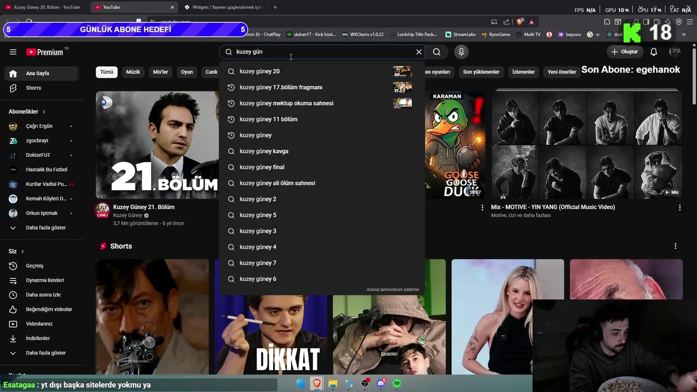Choose suggestion kuzey güney 20
This screenshot has width=697, height=392.
(321, 71)
